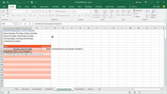Switch to the Developer ribbon tab
The height and width of the screenshot is (94, 167).
[x=88, y=7]
